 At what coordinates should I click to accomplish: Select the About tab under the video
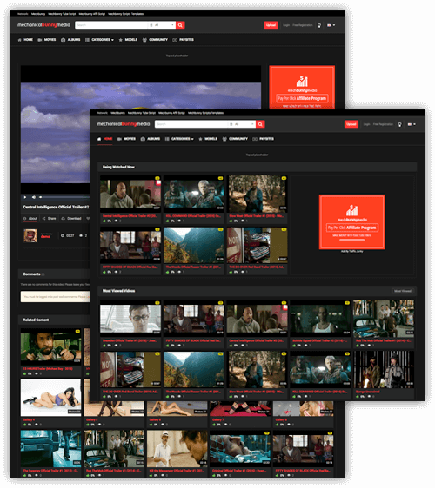[x=30, y=219]
